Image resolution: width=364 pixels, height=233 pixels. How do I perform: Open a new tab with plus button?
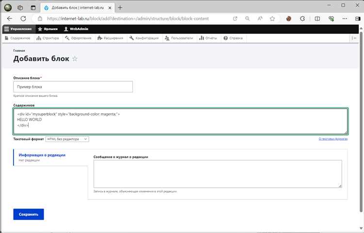[x=120, y=8]
